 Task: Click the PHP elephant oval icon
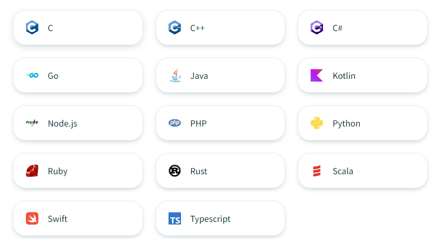(175, 123)
